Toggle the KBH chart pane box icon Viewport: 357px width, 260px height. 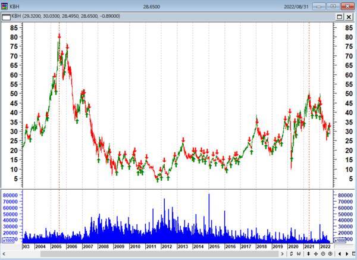click(5, 16)
